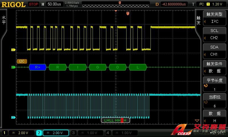Click the blue R decoded address packet
This screenshot has width=228, height=137.
(37, 67)
